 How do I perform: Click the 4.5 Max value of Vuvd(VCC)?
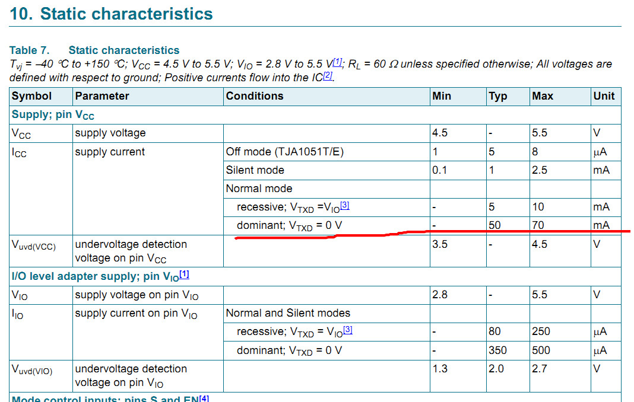pyautogui.click(x=540, y=244)
